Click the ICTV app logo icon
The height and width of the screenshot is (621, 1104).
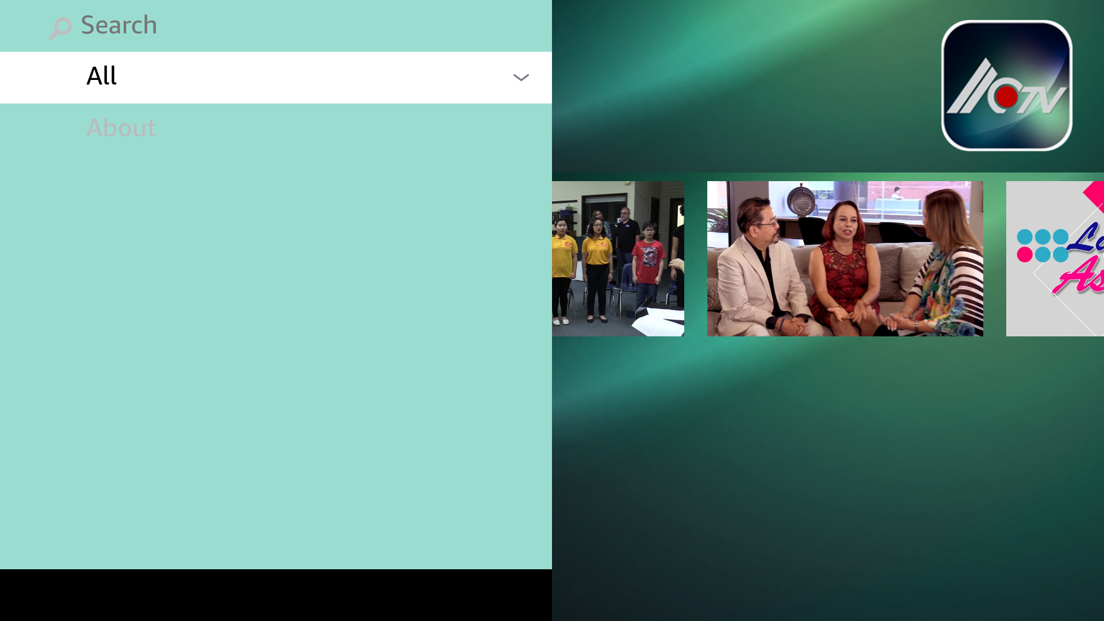(x=1007, y=86)
